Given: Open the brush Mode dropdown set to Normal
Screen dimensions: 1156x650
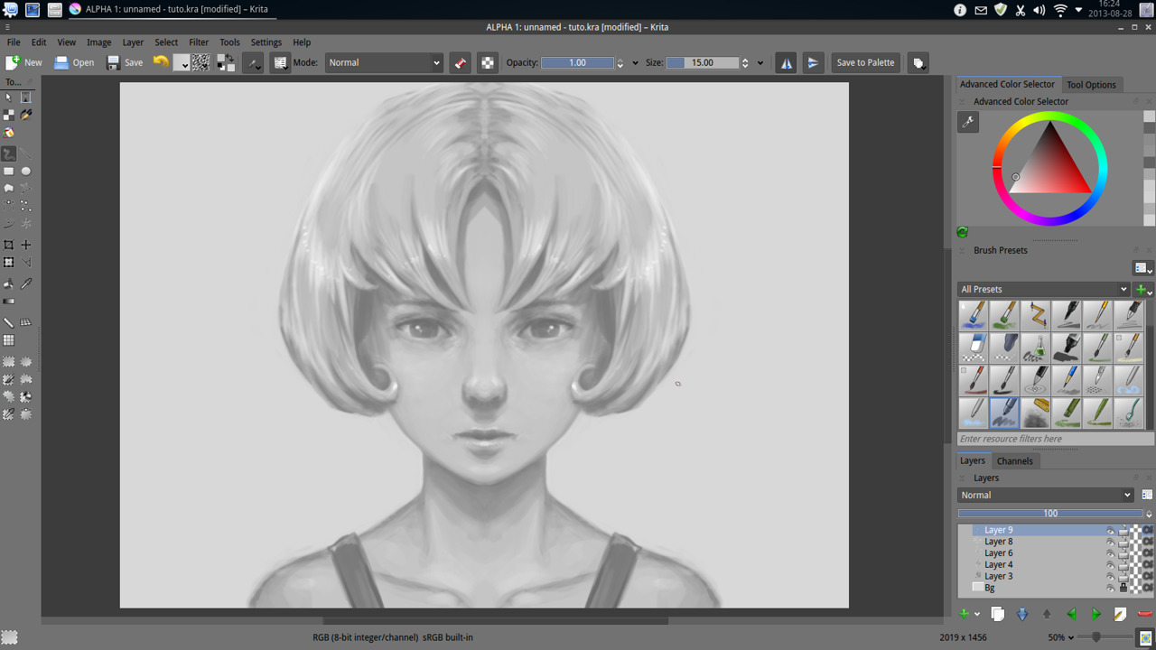Looking at the screenshot, I should [384, 63].
